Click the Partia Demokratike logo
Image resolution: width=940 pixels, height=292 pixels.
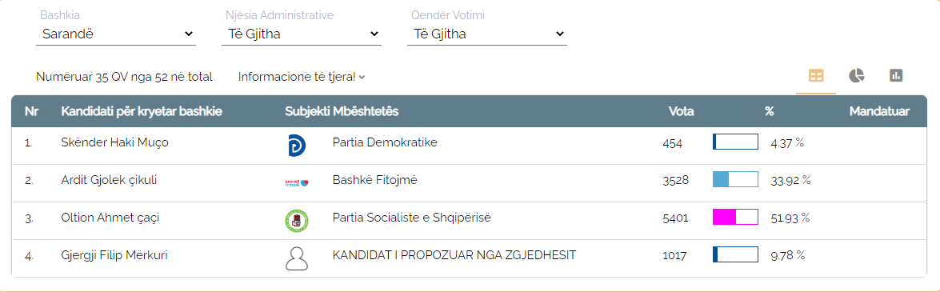[x=296, y=146]
